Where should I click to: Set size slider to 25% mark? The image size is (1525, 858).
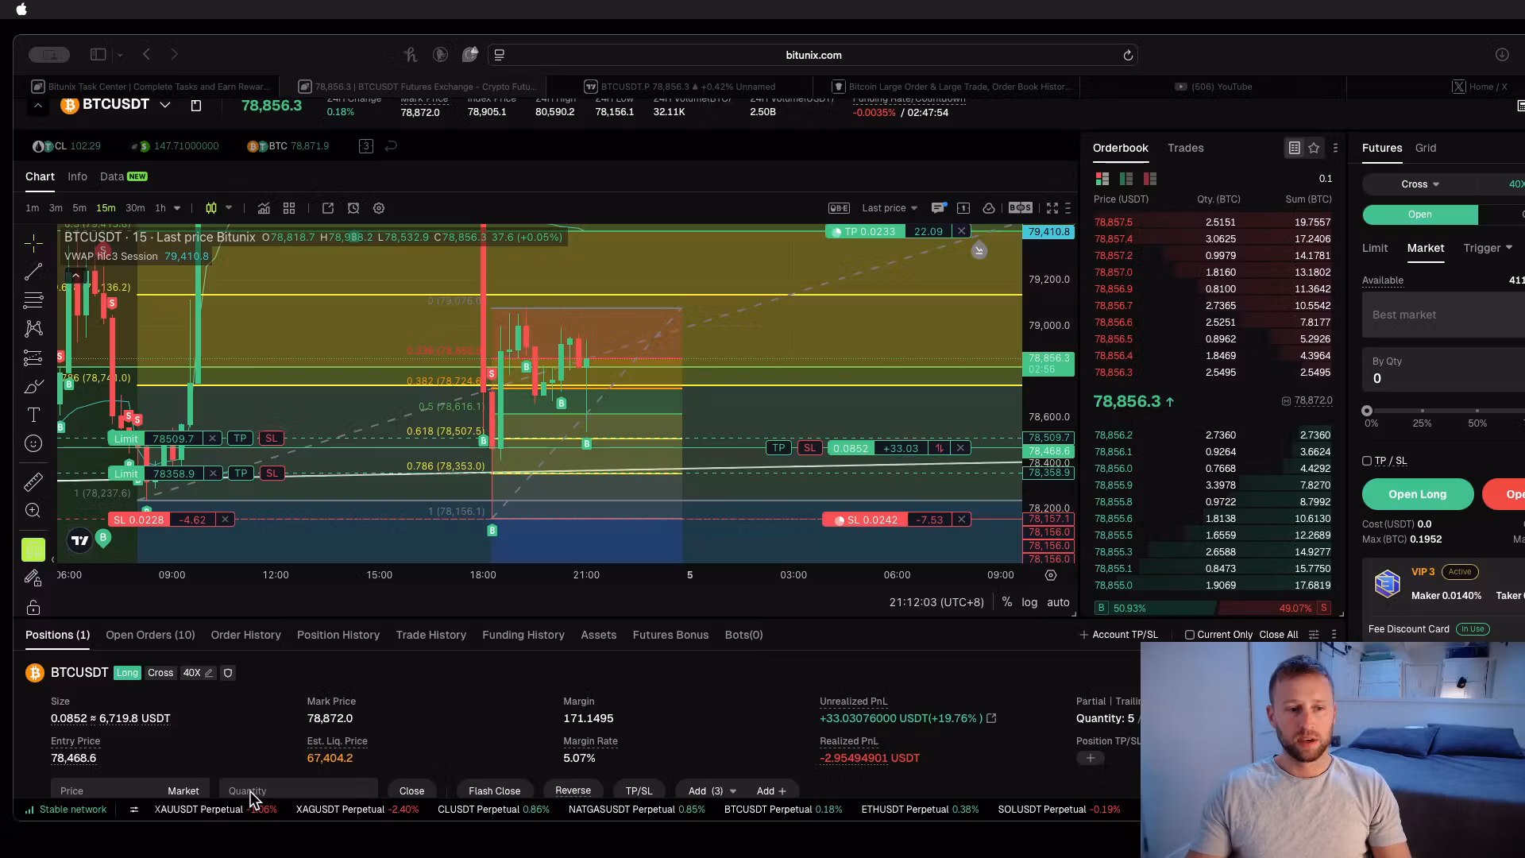click(1423, 411)
